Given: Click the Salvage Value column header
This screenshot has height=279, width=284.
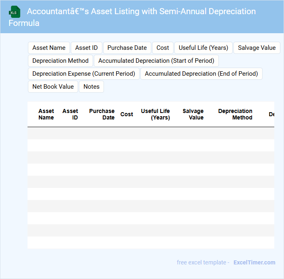Looking at the screenshot, I should click(x=193, y=114).
